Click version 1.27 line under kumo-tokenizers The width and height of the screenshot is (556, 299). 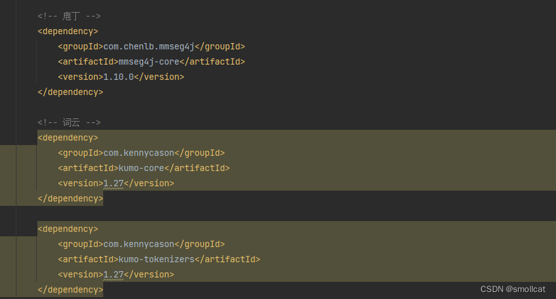116,274
